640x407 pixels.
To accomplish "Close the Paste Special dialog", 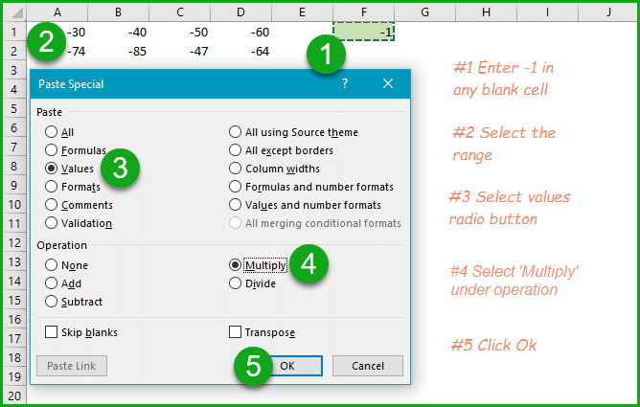I will click(388, 83).
